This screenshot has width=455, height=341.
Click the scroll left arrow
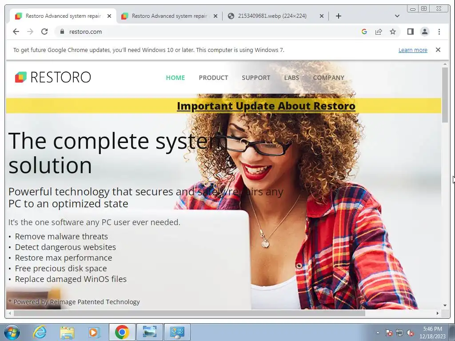(10, 313)
